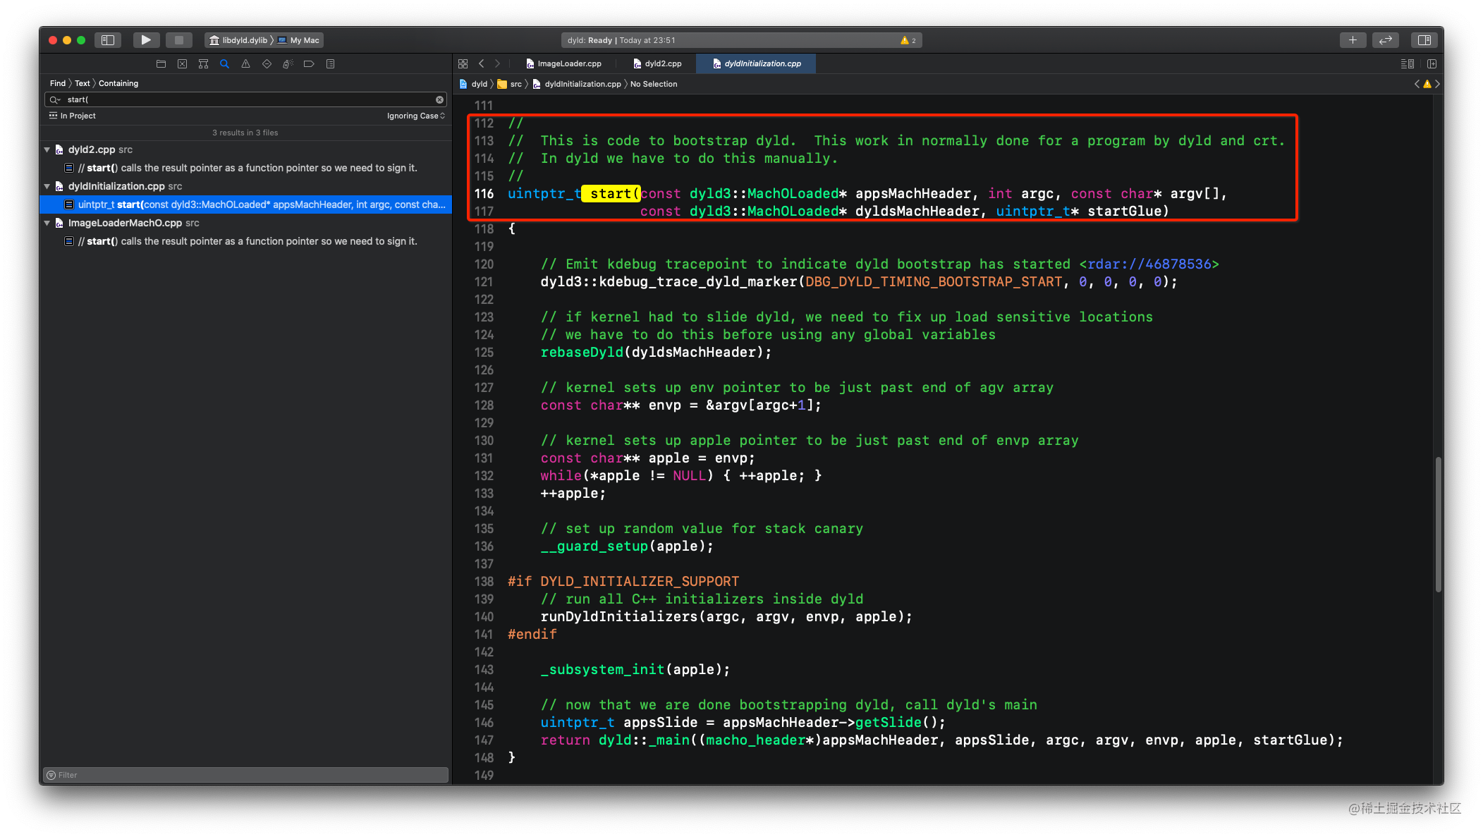This screenshot has height=837, width=1483.
Task: Click the src folder in jump bar
Action: pyautogui.click(x=510, y=84)
